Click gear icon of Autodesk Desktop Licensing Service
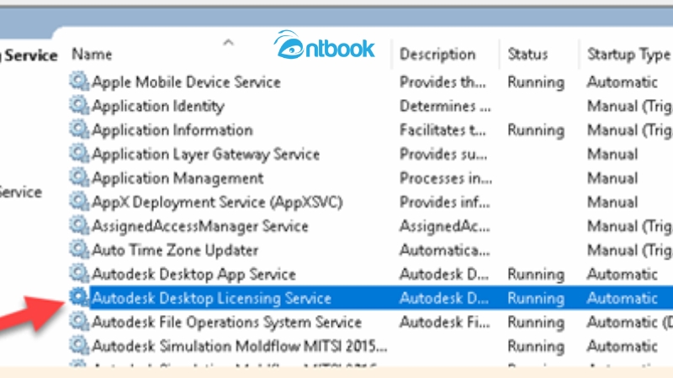Viewport: 673px width, 378px height. [79, 297]
